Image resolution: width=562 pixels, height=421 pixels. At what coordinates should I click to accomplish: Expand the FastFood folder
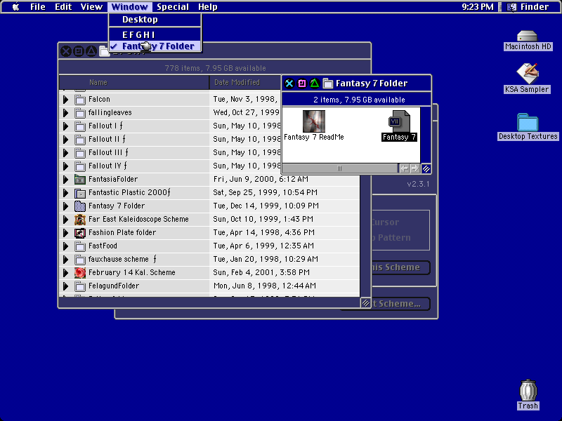[65, 246]
